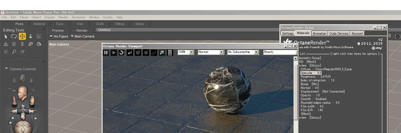Click the render region picker icon
The image size is (401, 133).
pos(154,52)
